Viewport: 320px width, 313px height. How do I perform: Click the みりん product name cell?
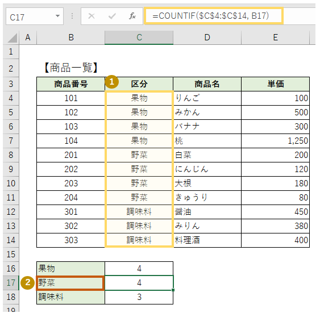(207, 226)
